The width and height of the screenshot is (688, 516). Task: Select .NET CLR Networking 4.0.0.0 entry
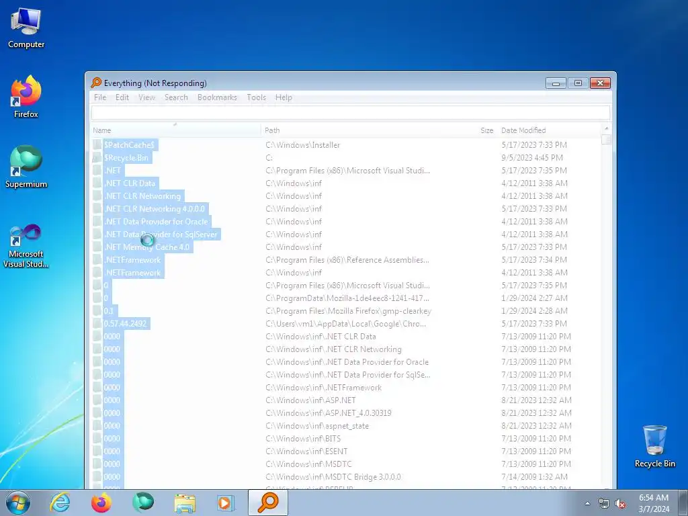click(155, 208)
